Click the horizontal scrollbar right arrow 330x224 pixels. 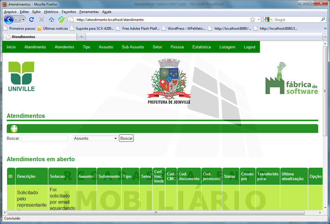point(320,213)
